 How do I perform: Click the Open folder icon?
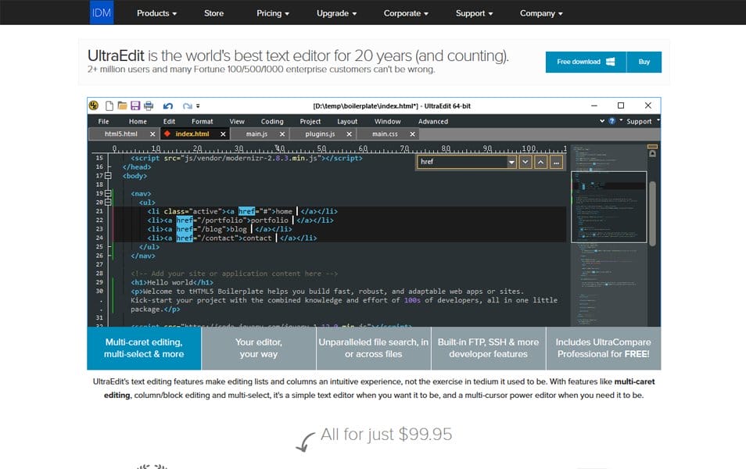click(122, 106)
